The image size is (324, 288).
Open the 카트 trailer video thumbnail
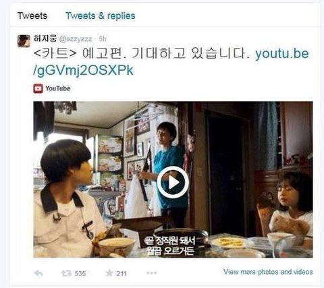[x=173, y=179]
